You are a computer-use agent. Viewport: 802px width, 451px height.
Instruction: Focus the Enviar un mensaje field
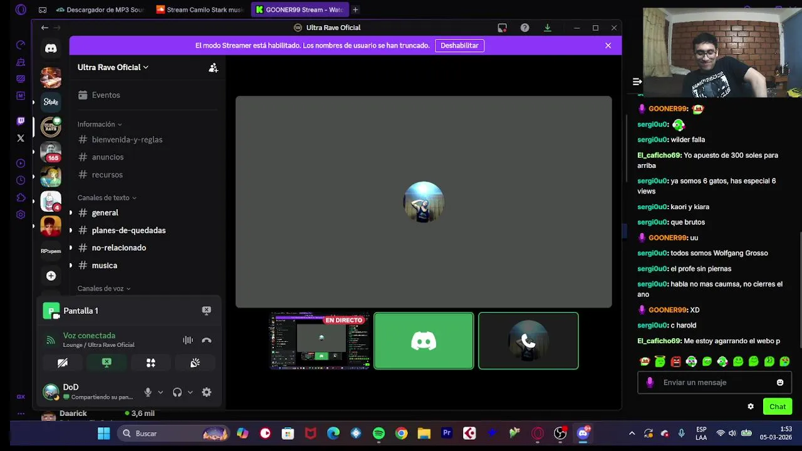(x=714, y=382)
